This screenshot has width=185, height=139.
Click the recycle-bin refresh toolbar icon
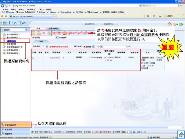(49, 33)
